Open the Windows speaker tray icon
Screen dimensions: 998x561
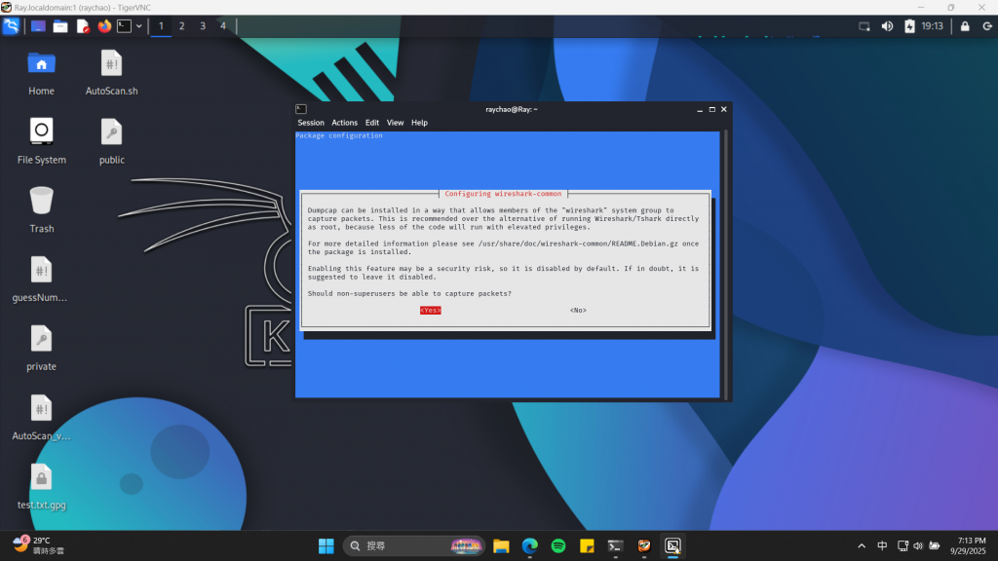pos(918,545)
